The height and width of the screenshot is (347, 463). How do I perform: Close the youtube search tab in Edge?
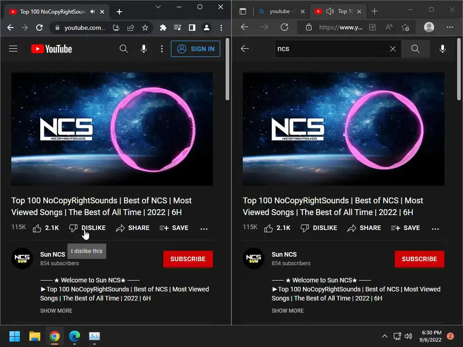tap(302, 11)
